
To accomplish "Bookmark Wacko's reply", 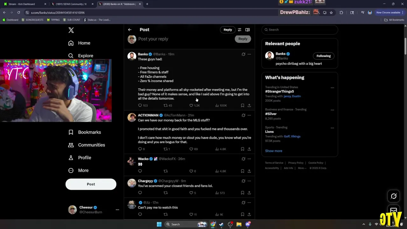I will click(242, 171).
